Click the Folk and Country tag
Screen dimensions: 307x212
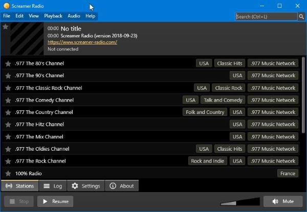[x=205, y=112]
